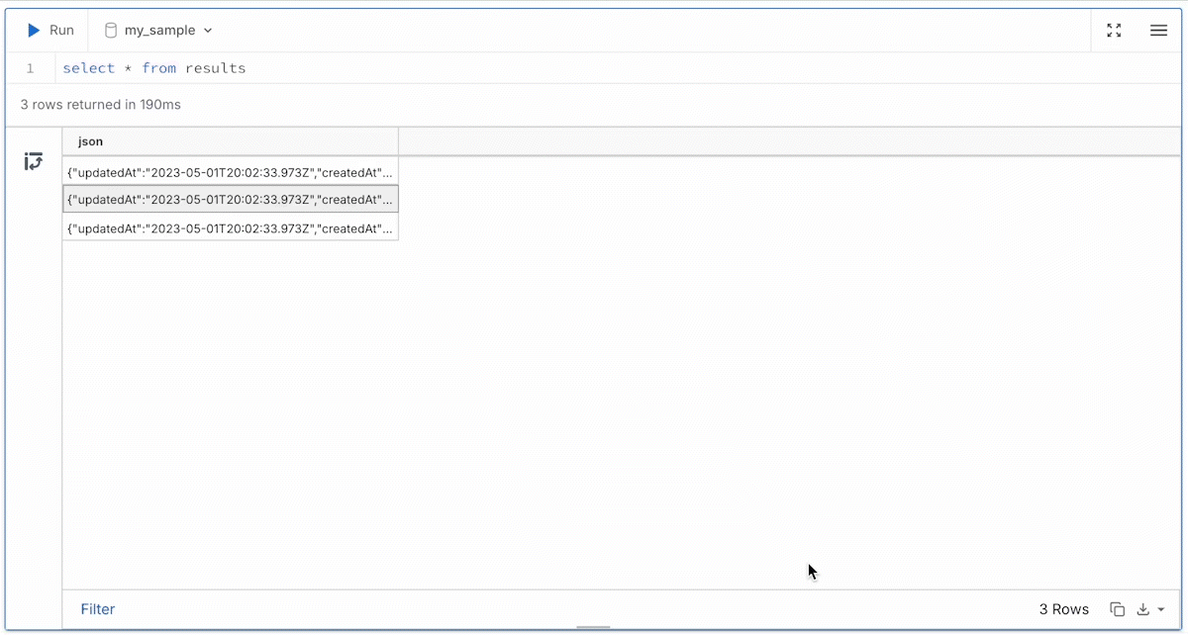This screenshot has width=1188, height=635.
Task: Download results with the download icon
Action: pos(1143,609)
